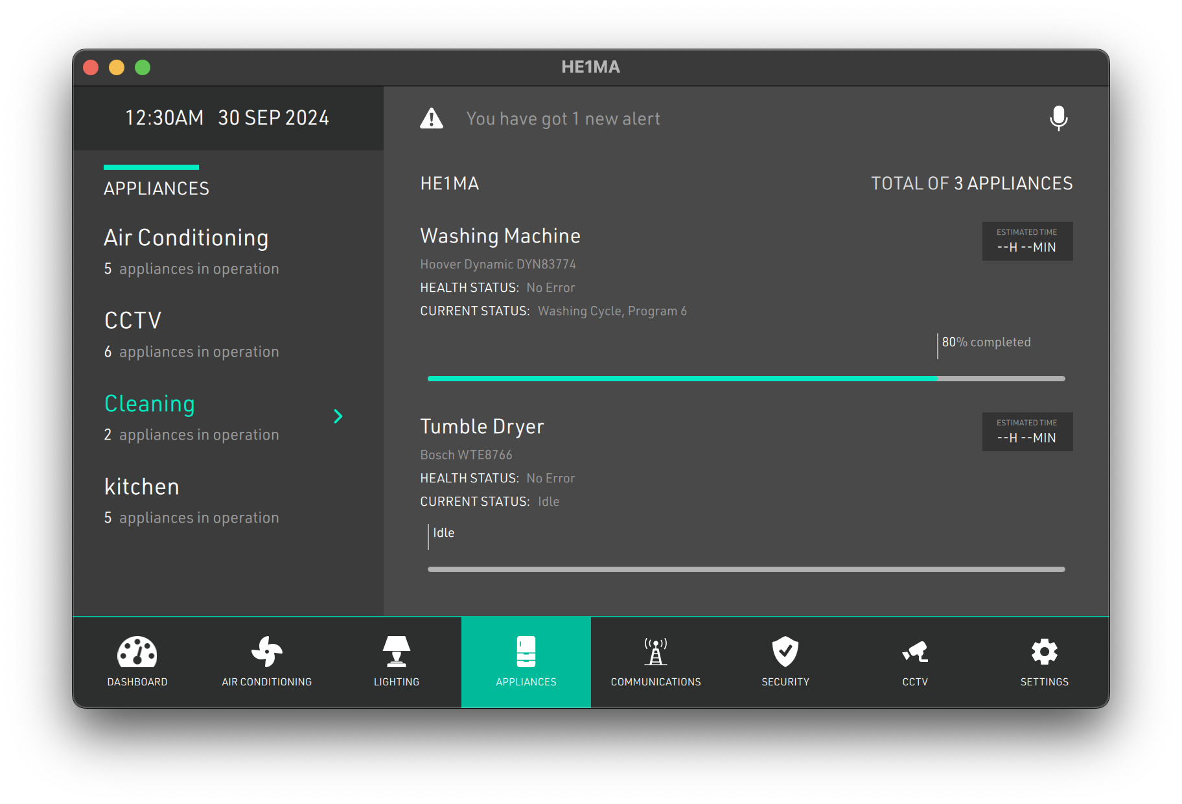
Task: Click the Tumble Dryer idle progress bar
Action: 747,569
